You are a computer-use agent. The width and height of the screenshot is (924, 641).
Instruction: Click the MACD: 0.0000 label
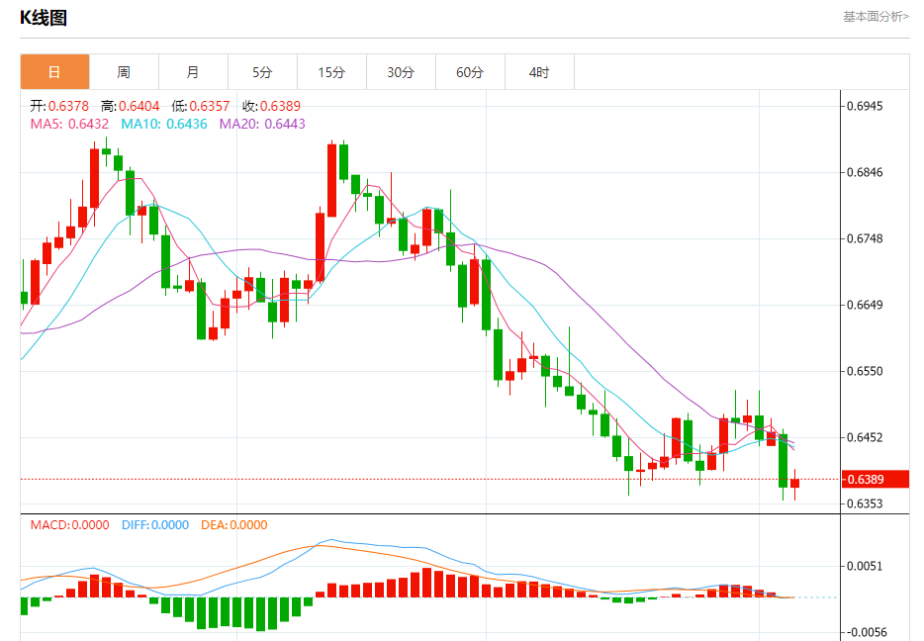pos(69,525)
